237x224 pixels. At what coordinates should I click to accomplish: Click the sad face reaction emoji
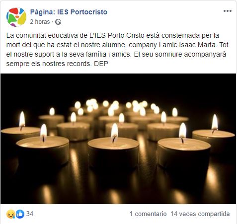click(11, 214)
